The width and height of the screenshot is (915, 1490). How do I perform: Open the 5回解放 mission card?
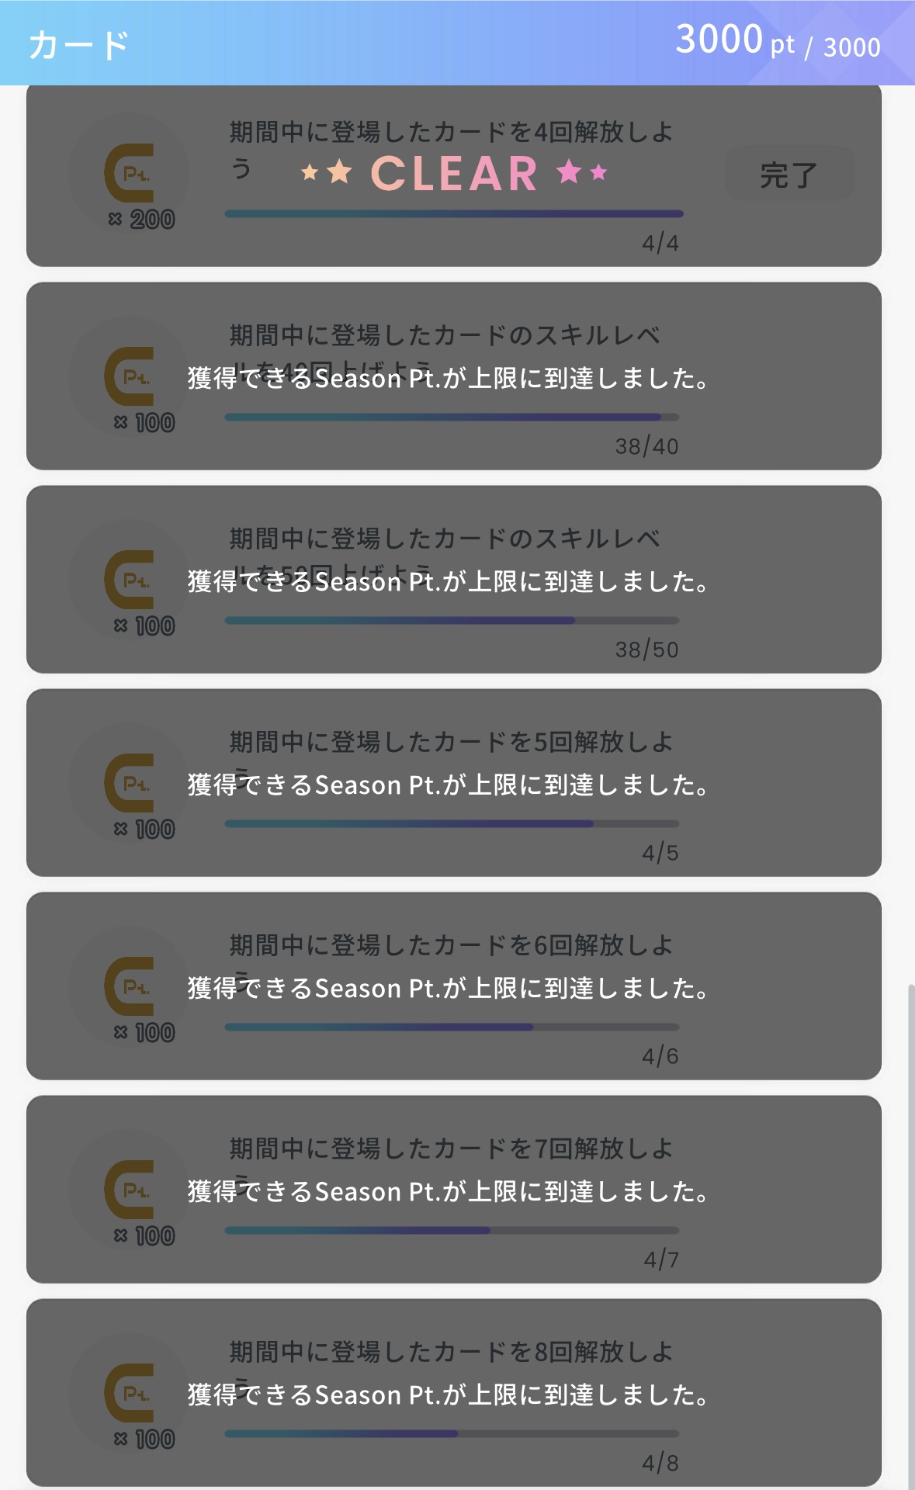(454, 783)
